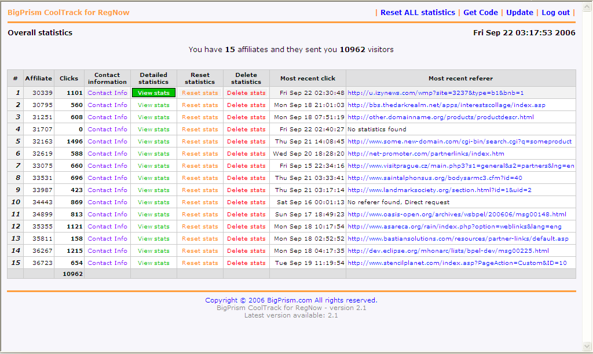
Task: Select the 'No statistics found' cell
Action: point(460,129)
